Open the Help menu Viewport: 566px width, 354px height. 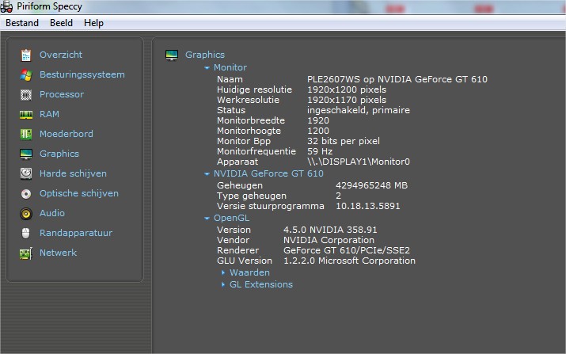94,23
